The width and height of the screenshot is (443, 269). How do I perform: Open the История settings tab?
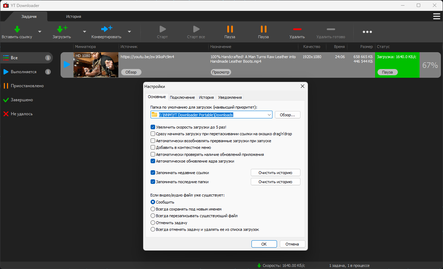(206, 97)
